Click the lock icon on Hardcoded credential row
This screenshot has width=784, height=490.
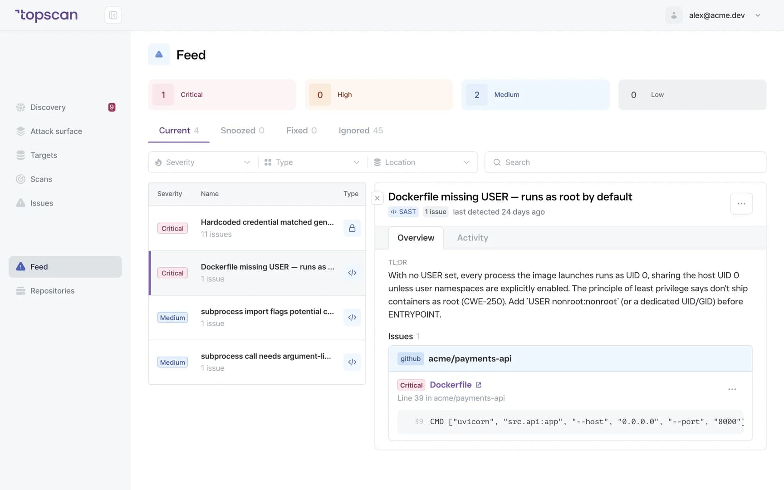[x=352, y=228]
